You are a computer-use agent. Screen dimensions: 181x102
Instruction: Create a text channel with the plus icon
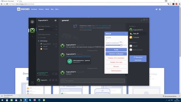click(x=56, y=26)
